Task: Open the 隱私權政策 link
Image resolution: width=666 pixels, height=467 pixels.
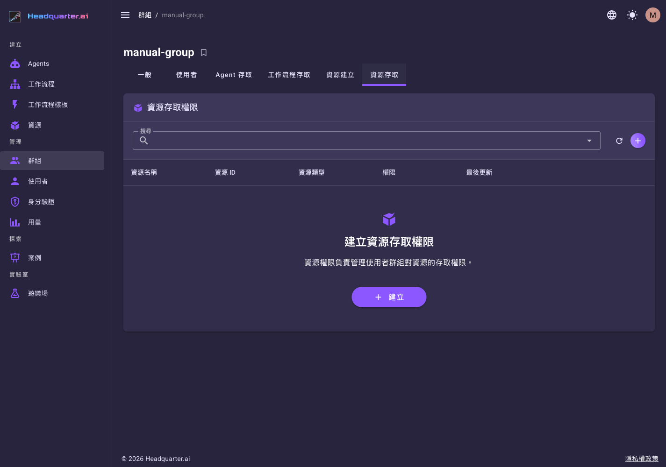Action: point(642,459)
